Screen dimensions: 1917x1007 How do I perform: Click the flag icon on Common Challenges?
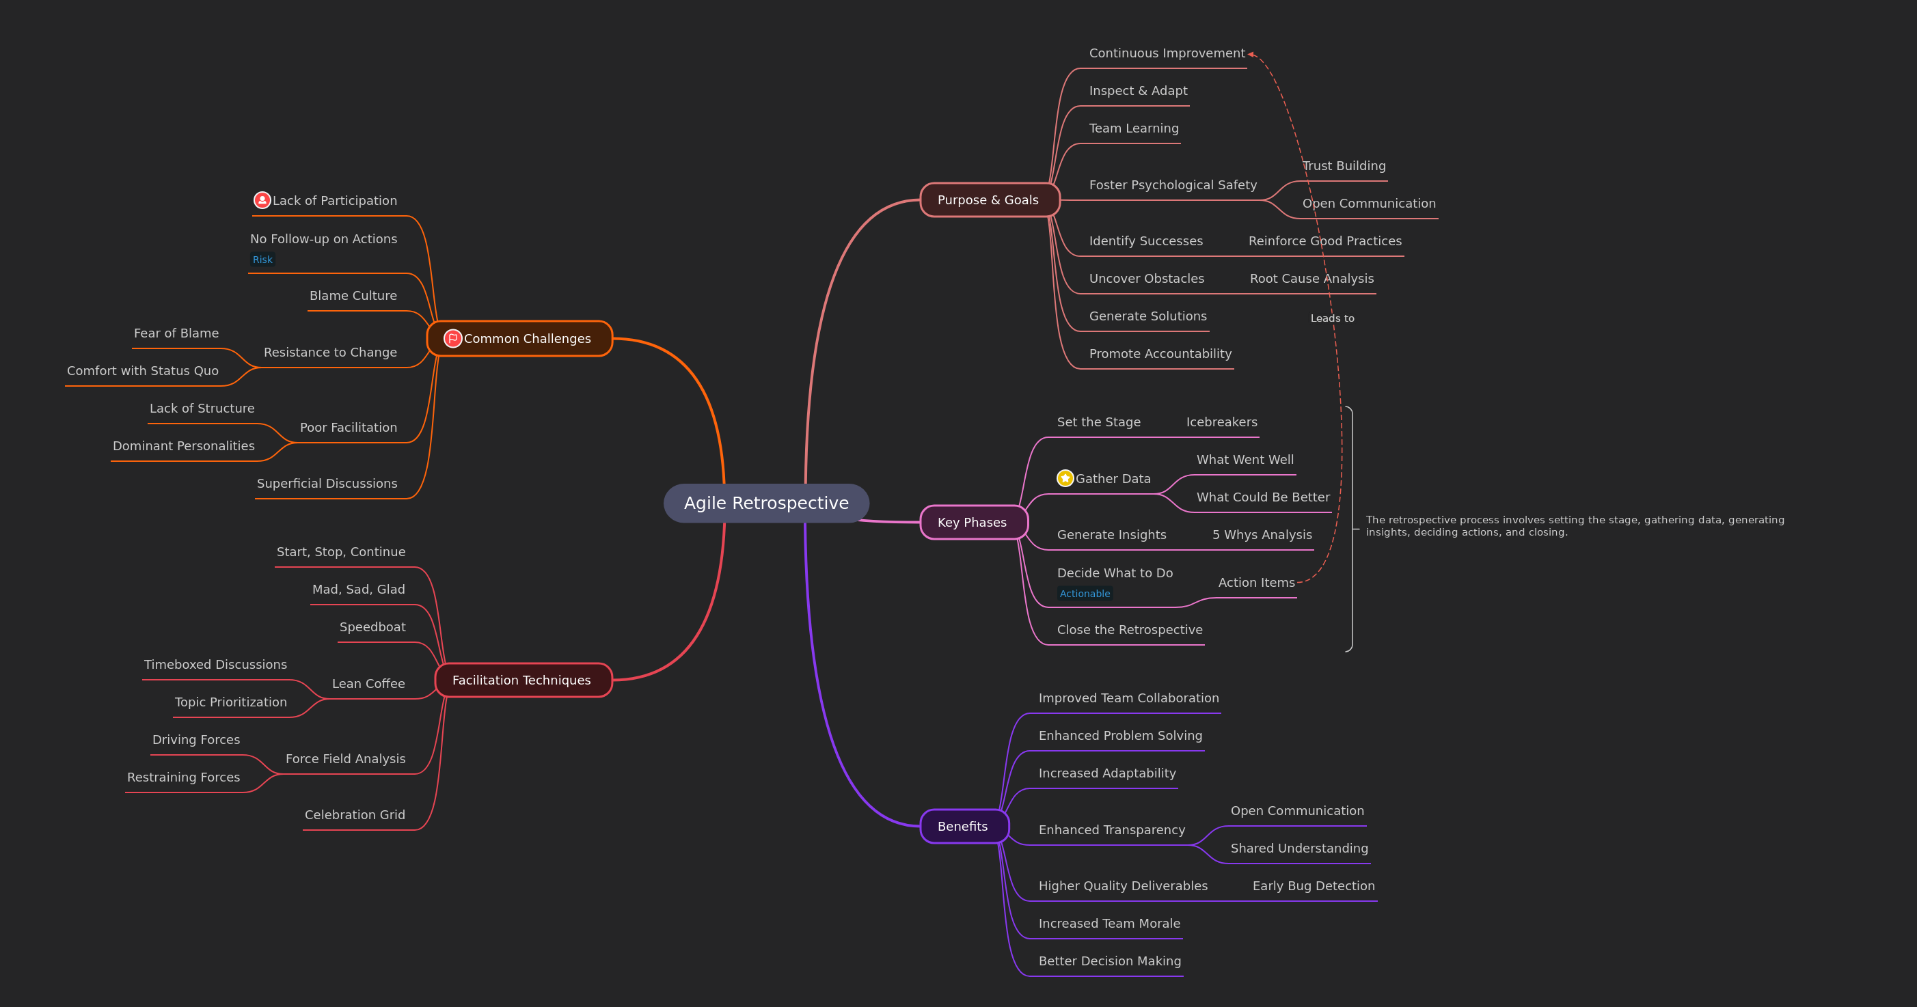point(452,338)
